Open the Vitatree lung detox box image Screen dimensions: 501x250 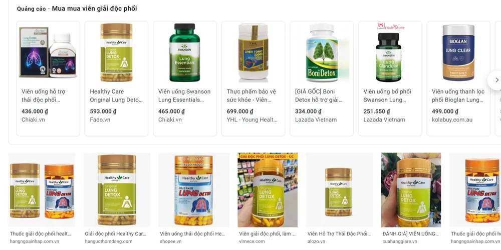pos(48,52)
